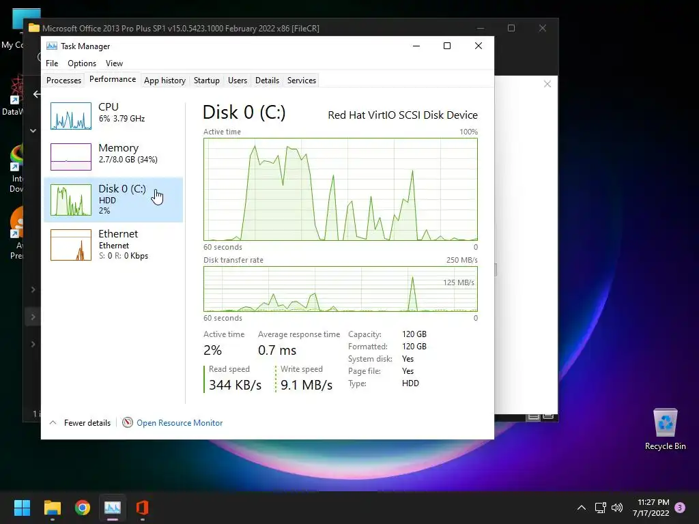Maximize the Microsoft Office 2013 Explorer window
Viewport: 699px width, 524px height.
click(x=511, y=28)
